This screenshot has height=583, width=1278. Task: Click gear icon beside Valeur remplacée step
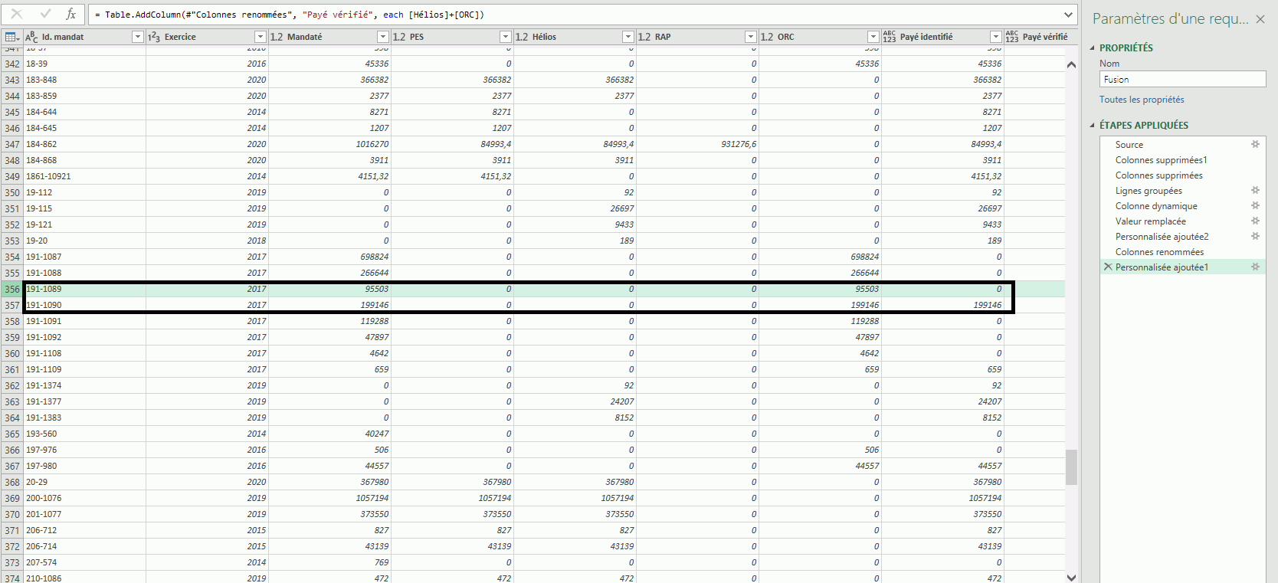(1255, 221)
